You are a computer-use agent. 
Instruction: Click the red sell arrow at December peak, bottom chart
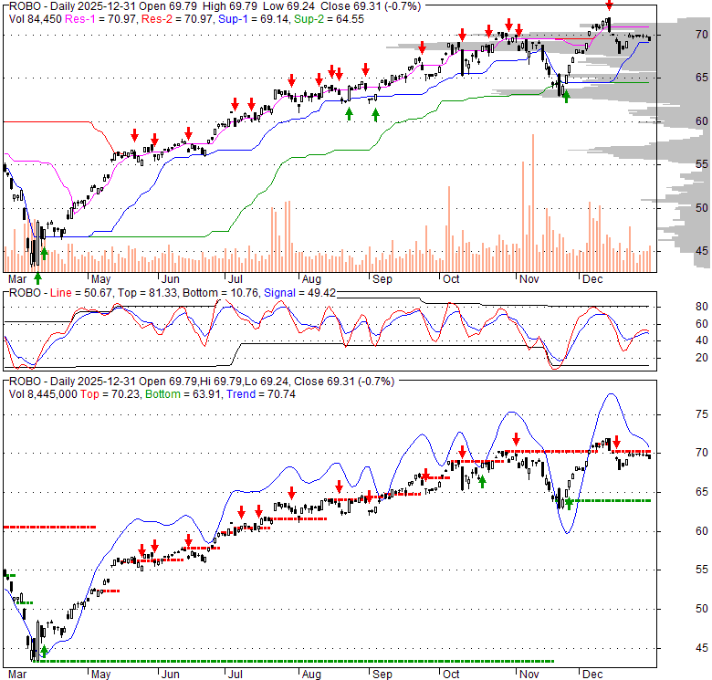tap(616, 441)
